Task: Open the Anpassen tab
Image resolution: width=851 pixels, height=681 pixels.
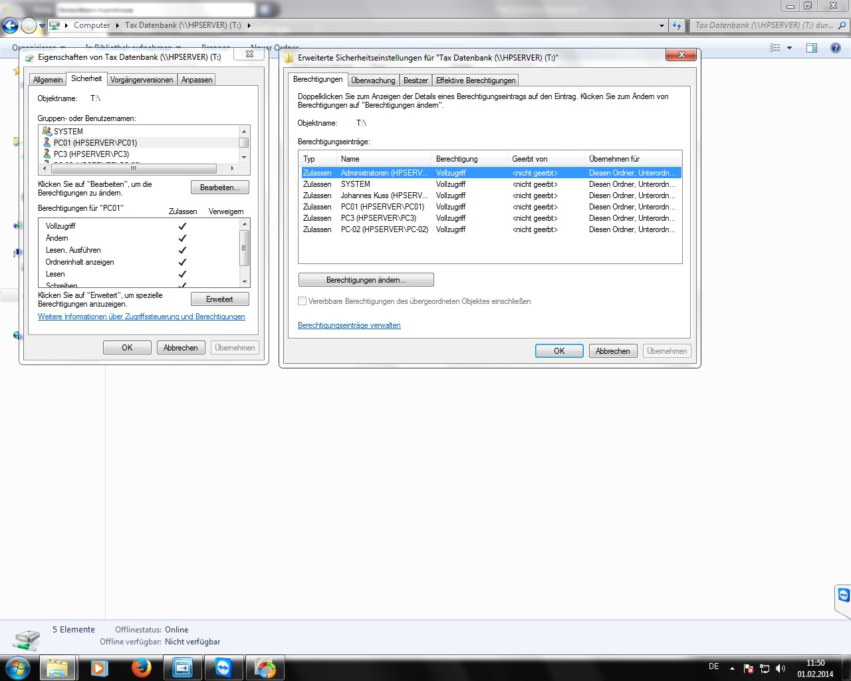Action: pyautogui.click(x=197, y=79)
